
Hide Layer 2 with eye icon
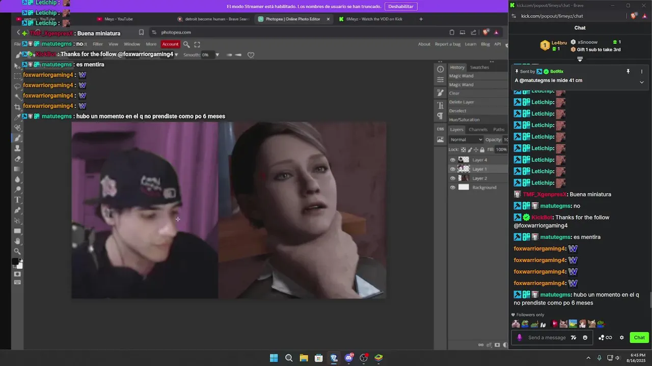(x=452, y=178)
